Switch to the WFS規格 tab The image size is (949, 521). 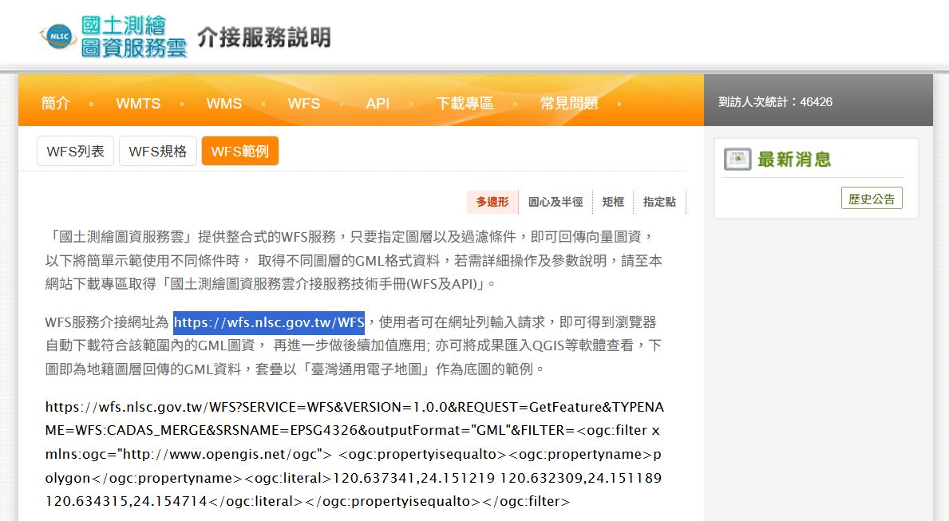tap(158, 151)
